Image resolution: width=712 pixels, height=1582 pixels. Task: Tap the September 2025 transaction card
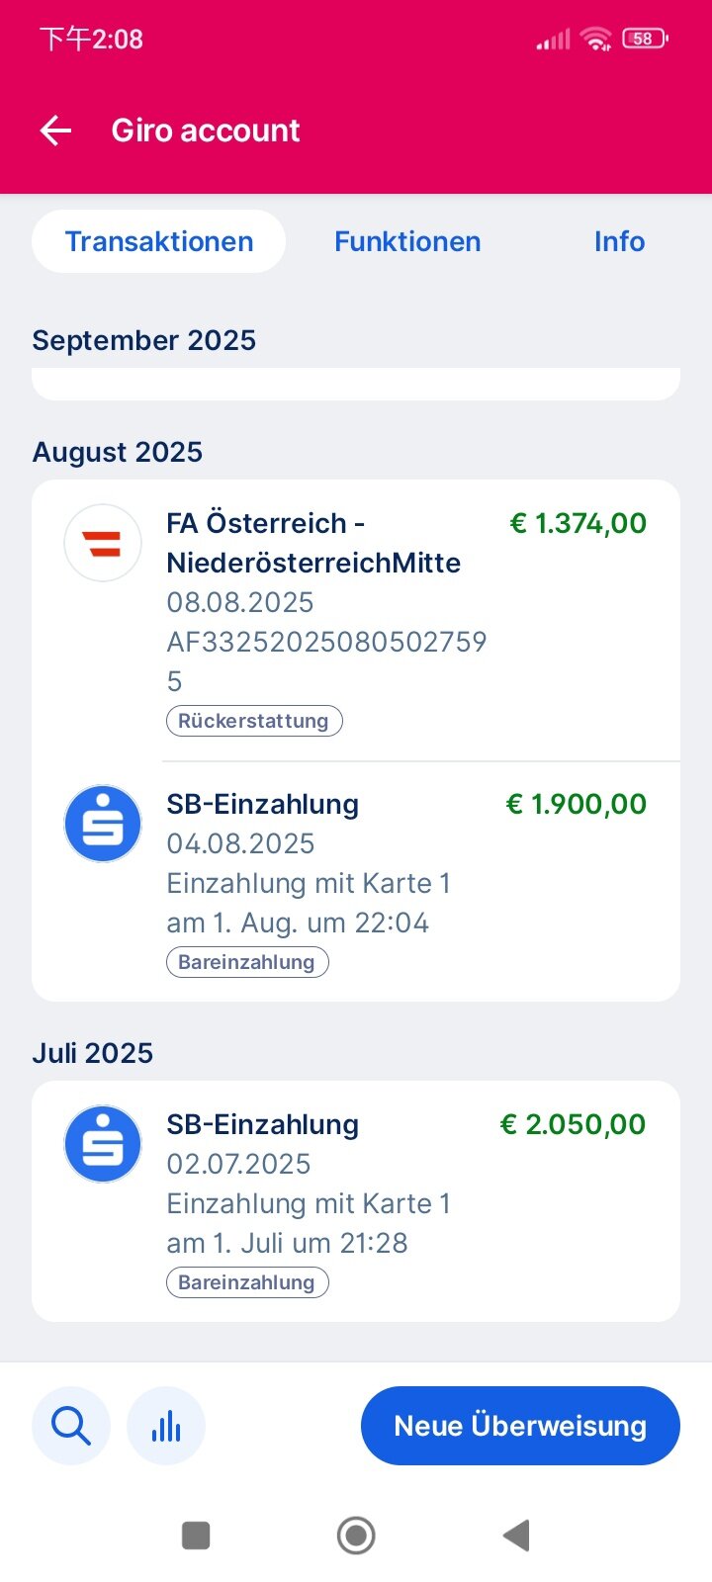[x=356, y=384]
